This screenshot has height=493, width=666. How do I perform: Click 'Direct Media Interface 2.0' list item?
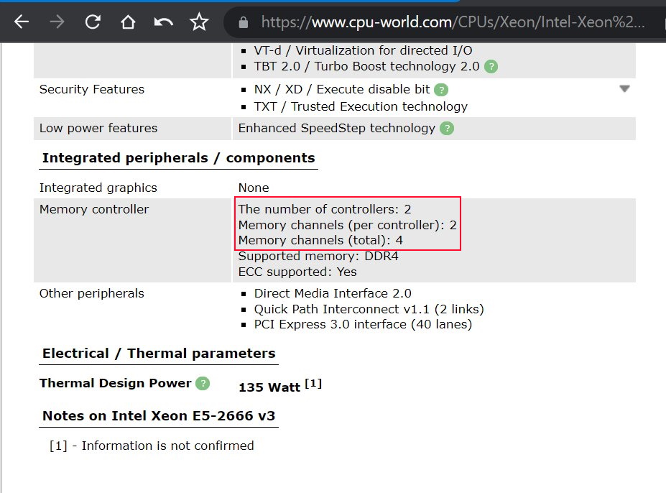(x=333, y=293)
